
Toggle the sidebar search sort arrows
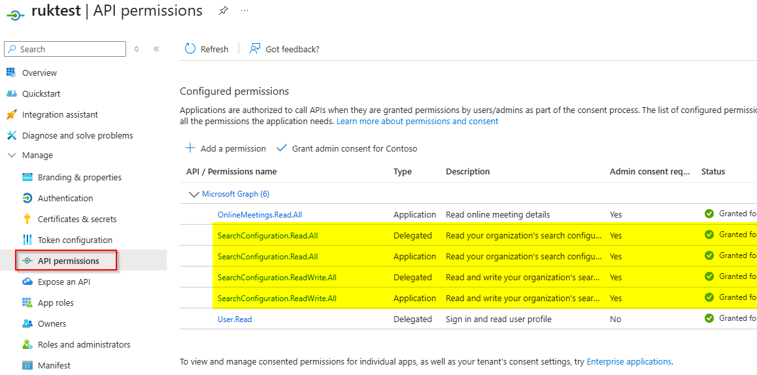[x=137, y=49]
